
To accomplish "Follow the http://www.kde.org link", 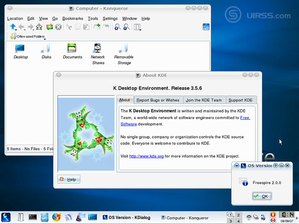I will point(147,156).
